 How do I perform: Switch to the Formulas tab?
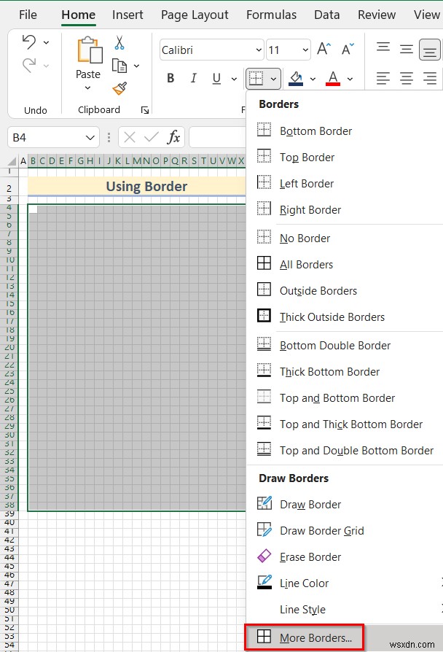pyautogui.click(x=271, y=15)
